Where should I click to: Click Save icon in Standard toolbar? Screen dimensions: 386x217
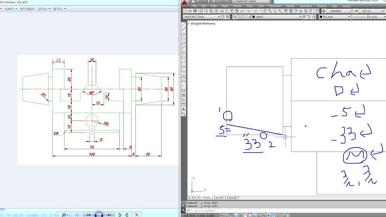[x=195, y=11]
